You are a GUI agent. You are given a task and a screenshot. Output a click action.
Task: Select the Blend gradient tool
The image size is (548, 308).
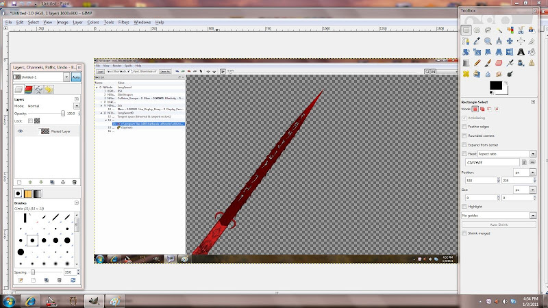click(466, 62)
